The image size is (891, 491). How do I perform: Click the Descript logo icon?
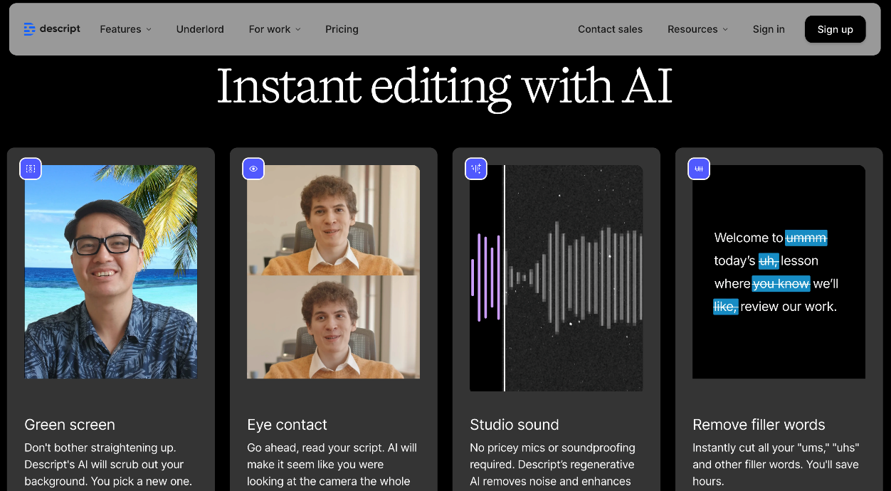click(x=29, y=29)
